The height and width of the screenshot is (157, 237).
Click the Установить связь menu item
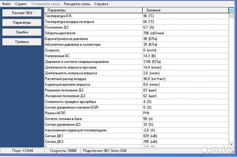pyautogui.click(x=45, y=4)
